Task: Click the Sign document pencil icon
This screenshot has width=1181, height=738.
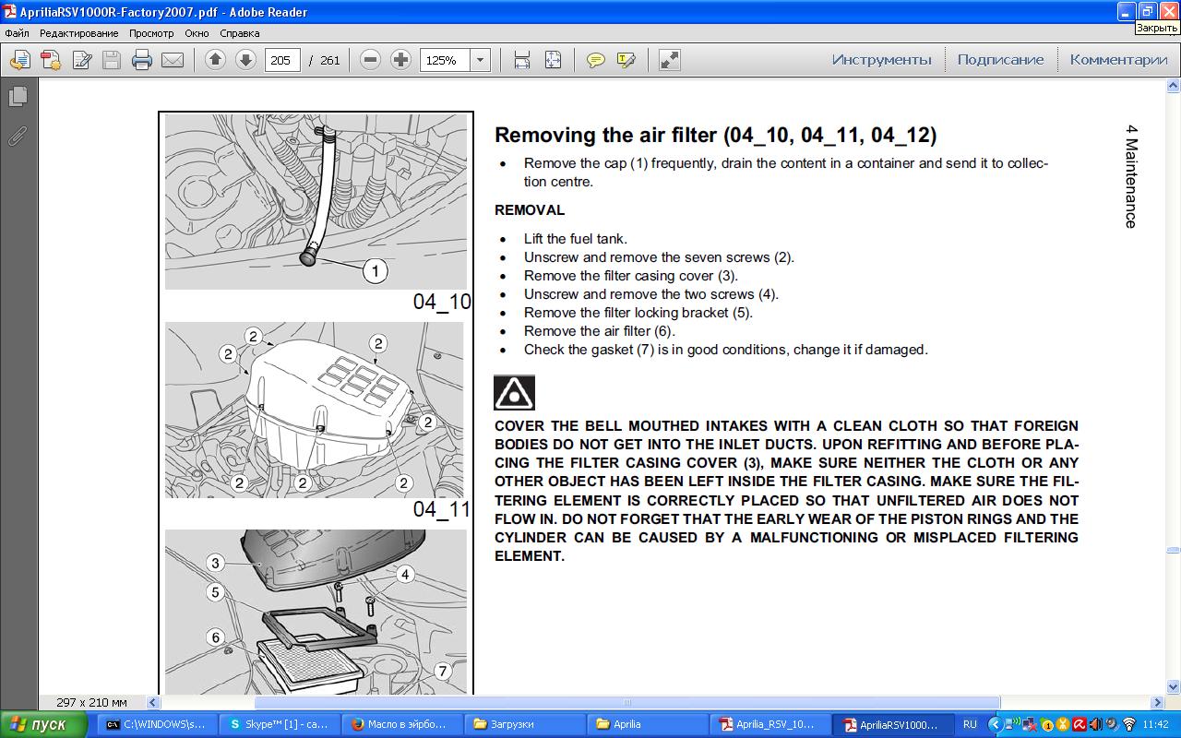Action: 81,60
